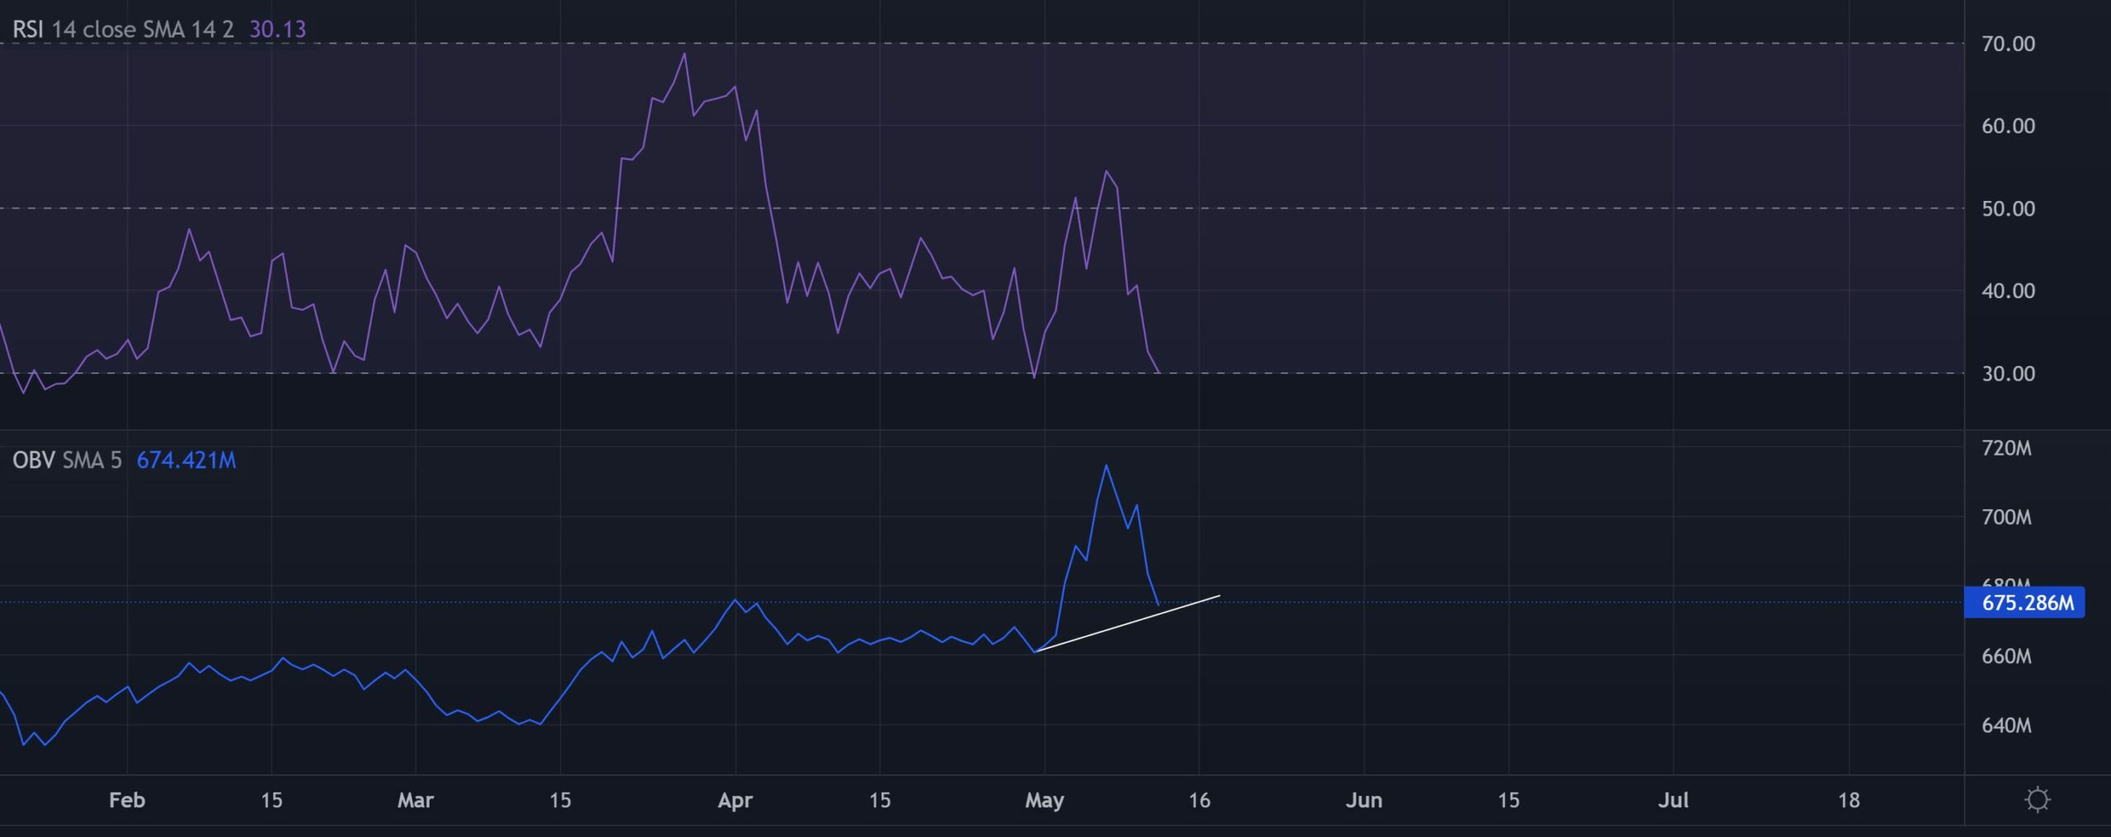This screenshot has height=837, width=2111.
Task: Click the Mar date on time axis
Action: 416,800
